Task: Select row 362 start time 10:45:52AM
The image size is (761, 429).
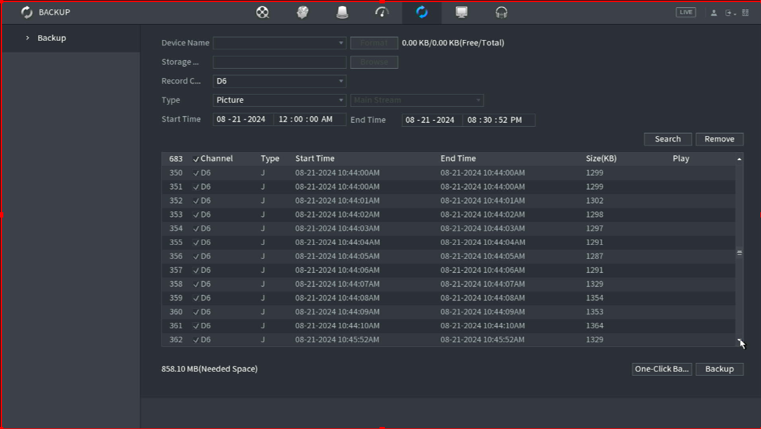Action: (x=337, y=340)
